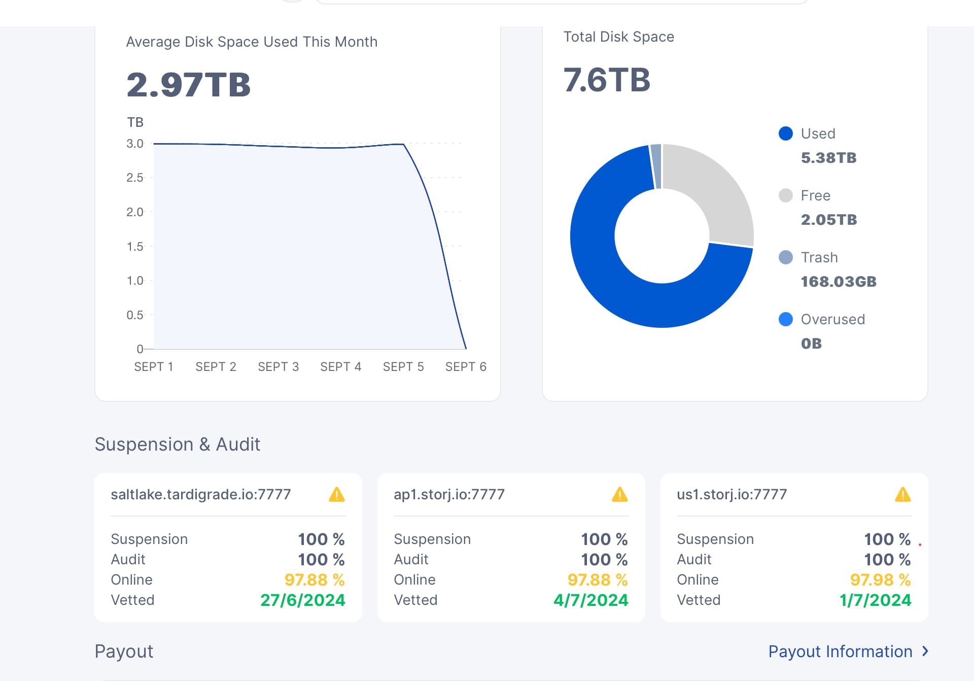Screen dimensions: 974x681
Task: Click the Overused legend dot
Action: 785,319
